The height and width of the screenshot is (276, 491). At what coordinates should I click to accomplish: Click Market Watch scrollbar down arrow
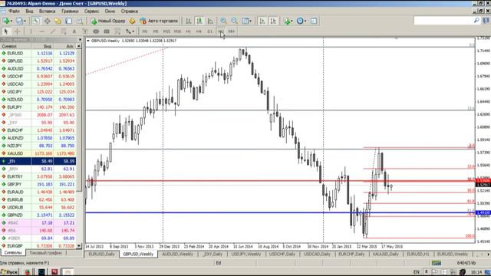[79, 246]
